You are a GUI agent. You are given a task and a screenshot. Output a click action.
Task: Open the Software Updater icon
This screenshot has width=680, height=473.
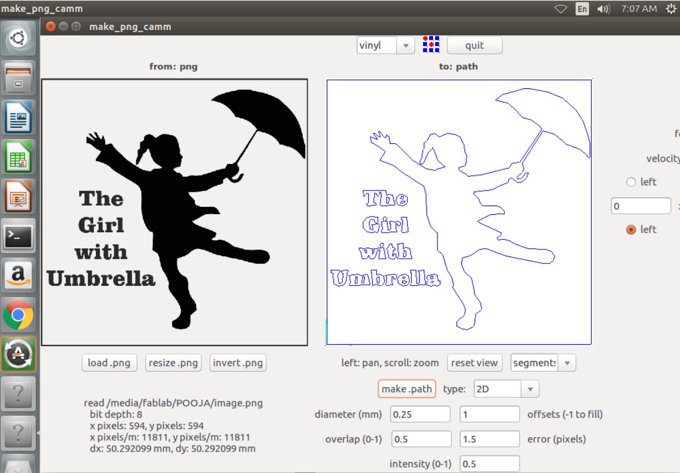click(x=18, y=354)
